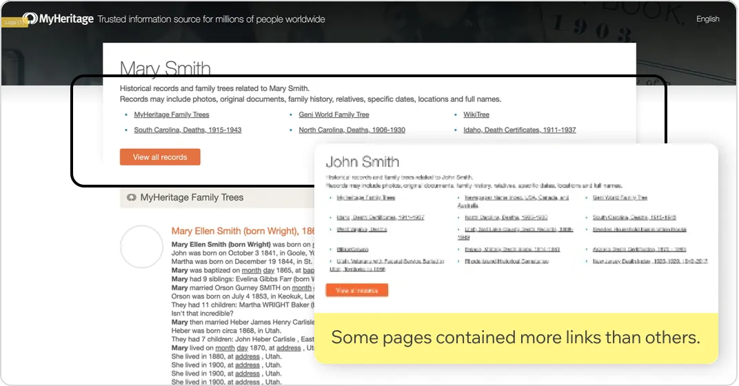This screenshot has width=739, height=386.
Task: Click the icon beside MyHeritage Family Trees heading
Action: click(x=131, y=197)
